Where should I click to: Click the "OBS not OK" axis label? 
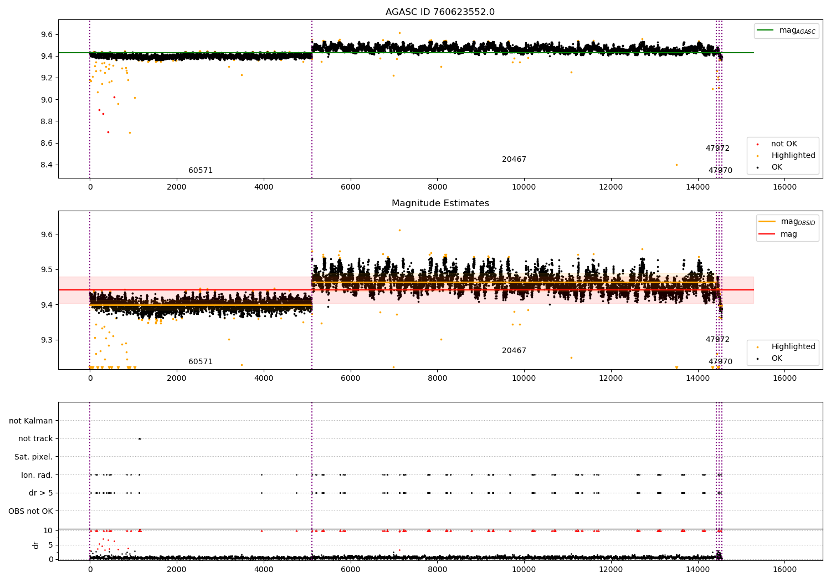pyautogui.click(x=31, y=512)
